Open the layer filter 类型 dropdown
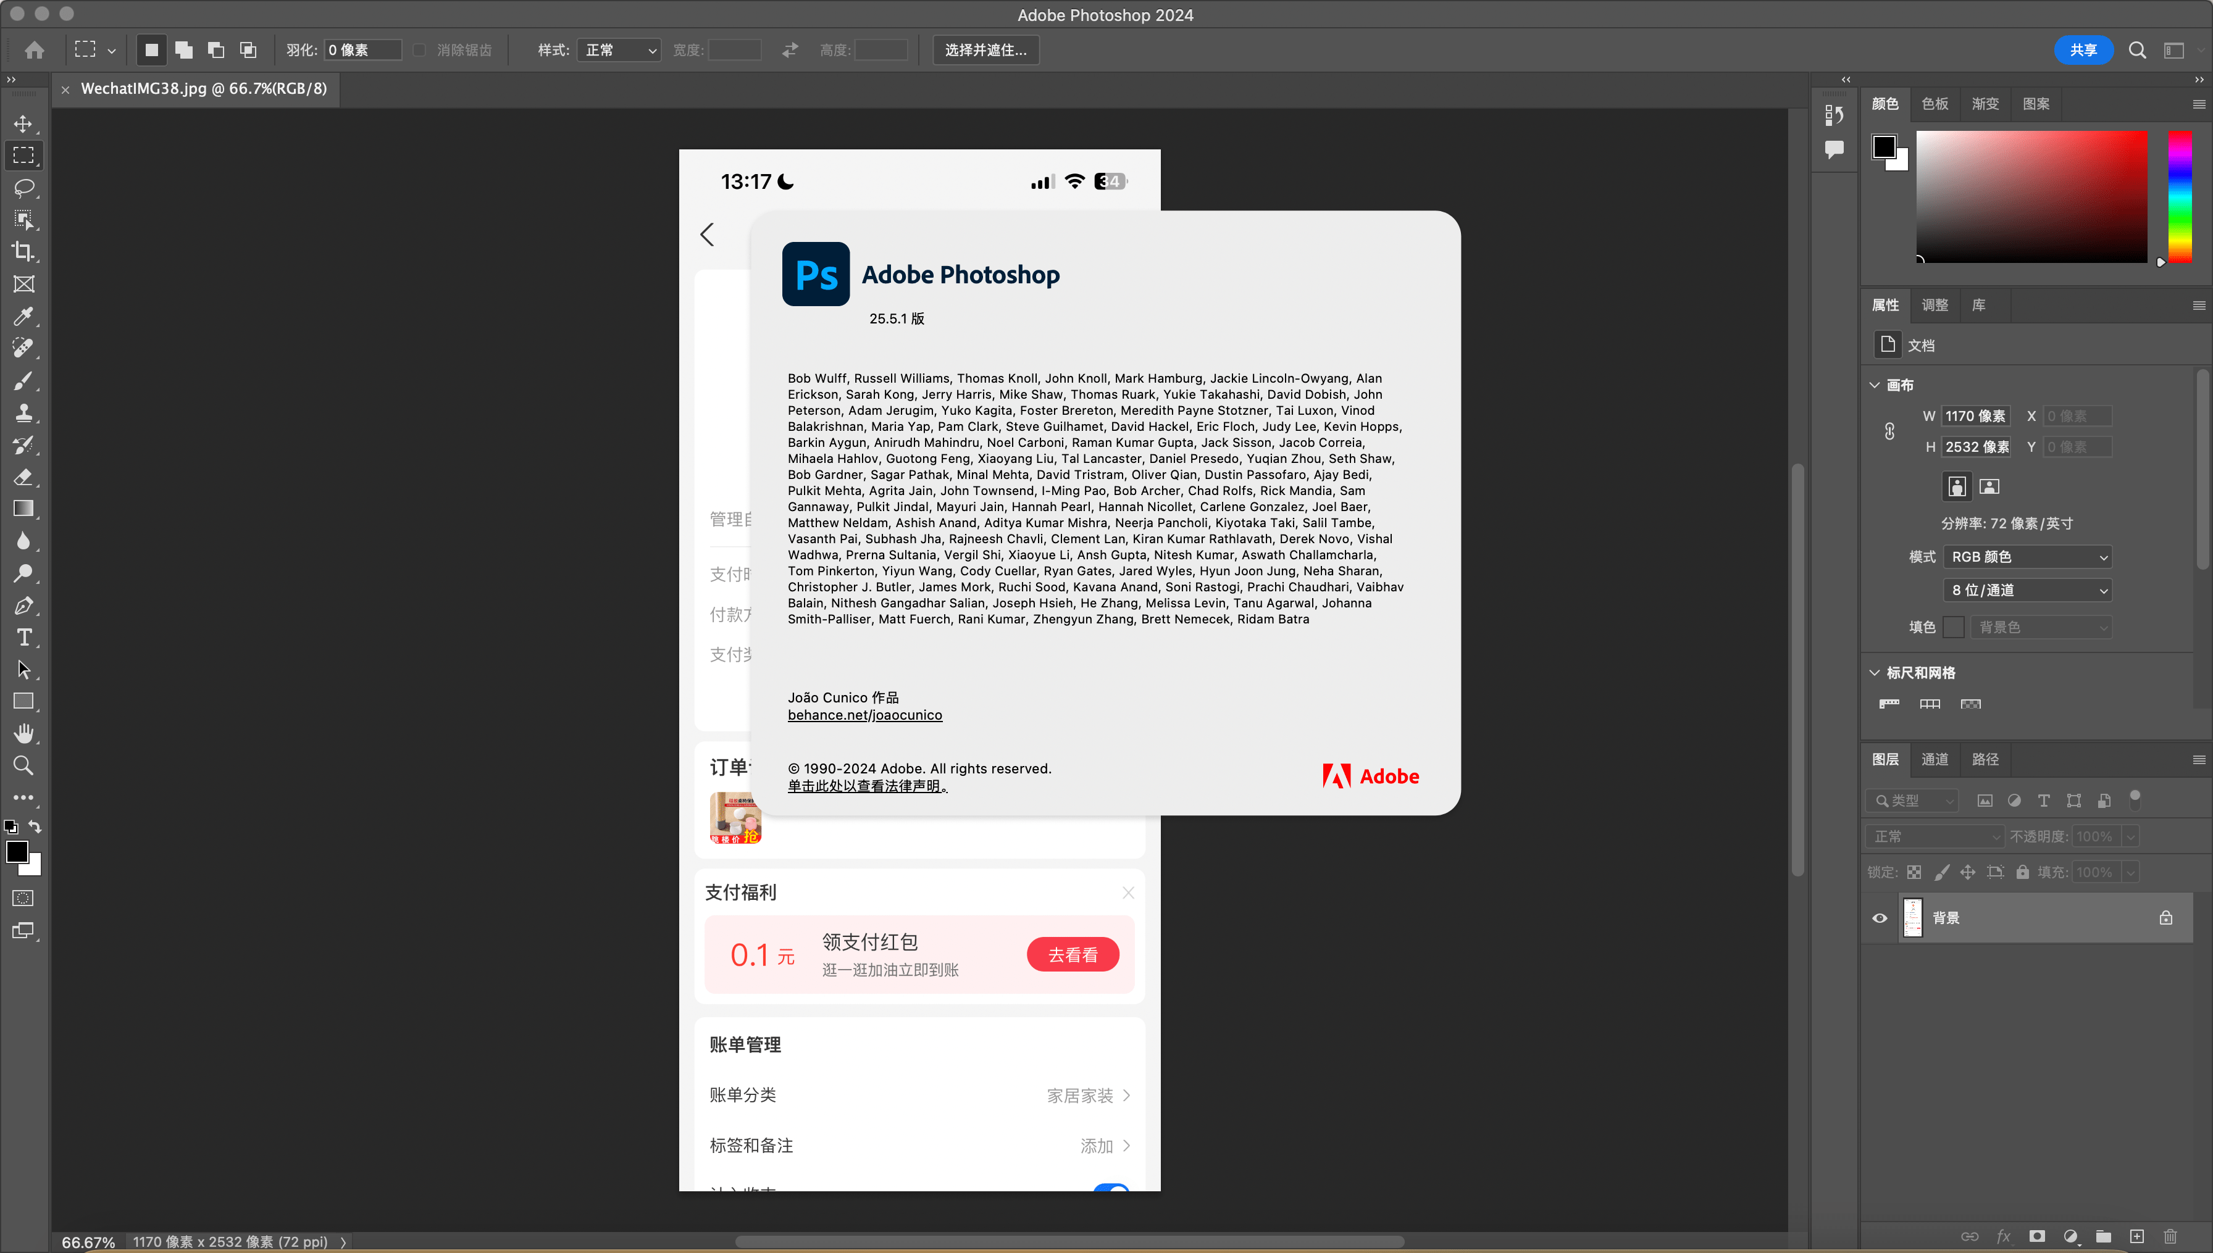Screen dimensions: 2213x1253 click(x=1912, y=801)
